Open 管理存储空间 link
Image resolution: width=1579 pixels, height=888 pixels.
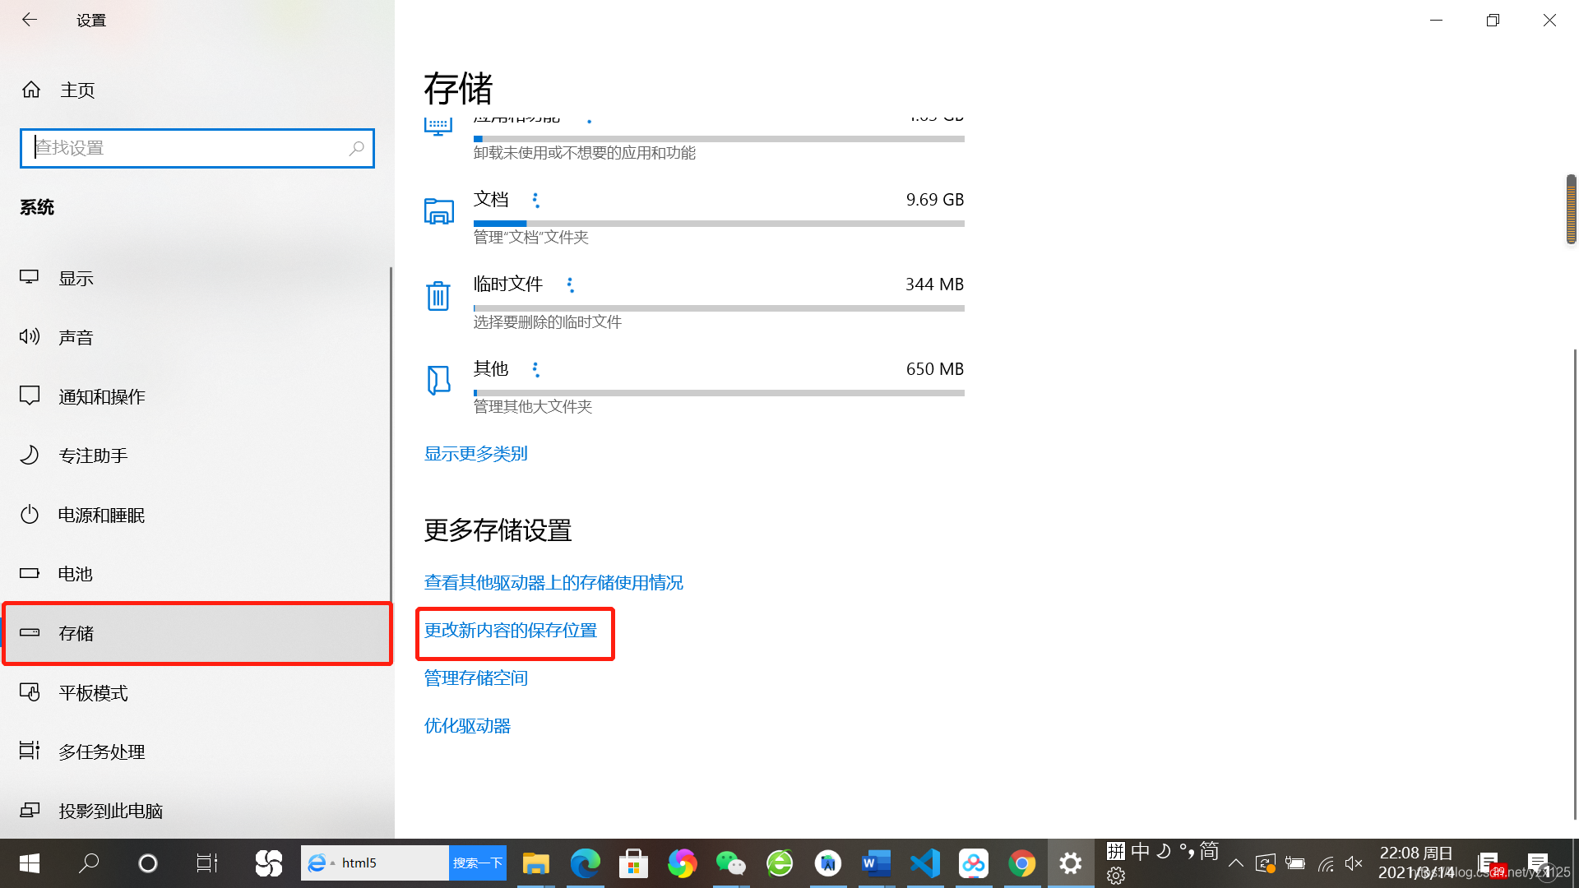pyautogui.click(x=475, y=678)
